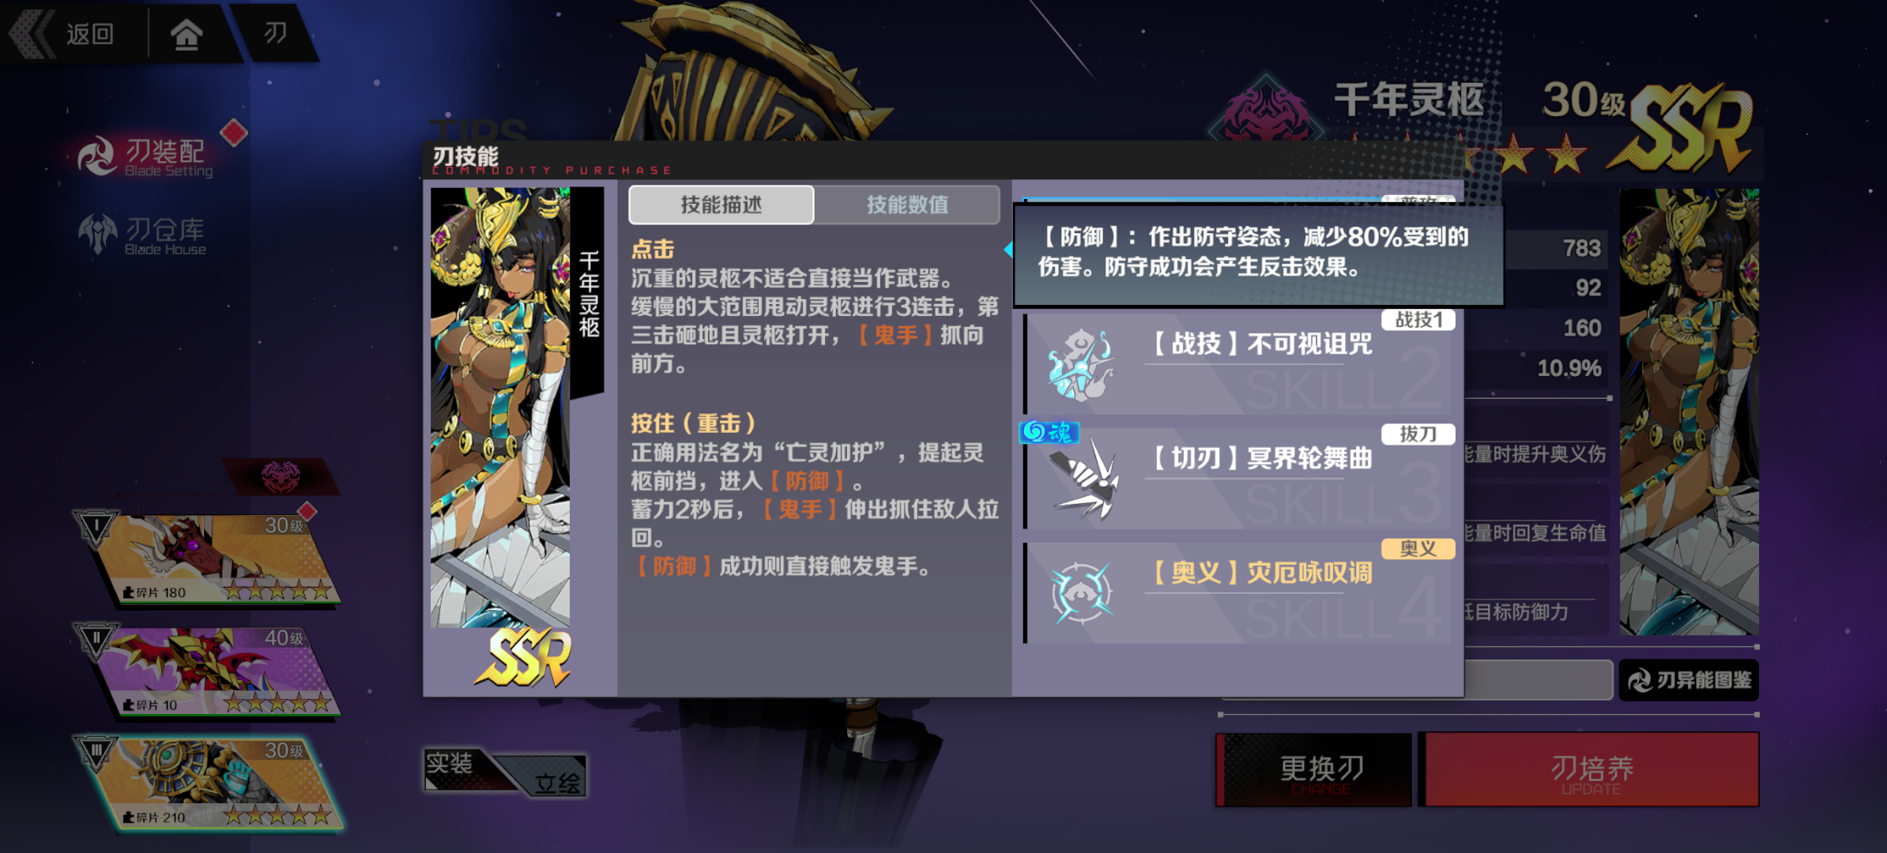The width and height of the screenshot is (1887, 853).
Task: Switch to 技能数值 tab
Action: (907, 205)
